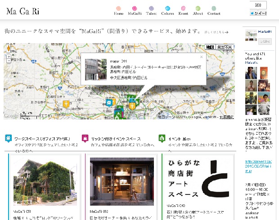Click the first Facebook fan profile photo
The image size is (279, 220).
(x=251, y=73)
